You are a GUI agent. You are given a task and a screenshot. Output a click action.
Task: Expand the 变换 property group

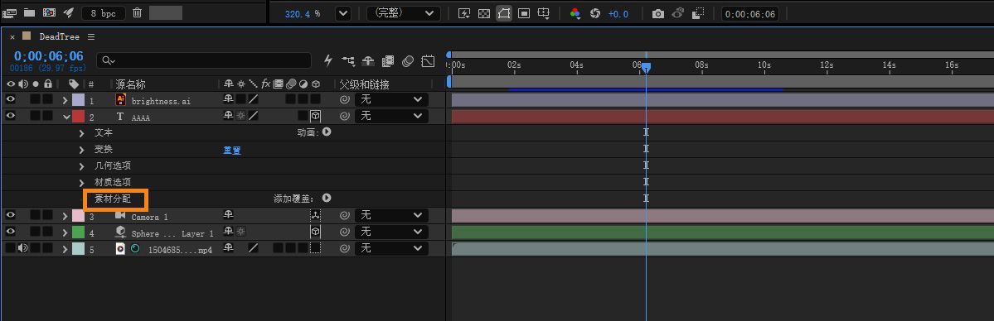tap(82, 150)
